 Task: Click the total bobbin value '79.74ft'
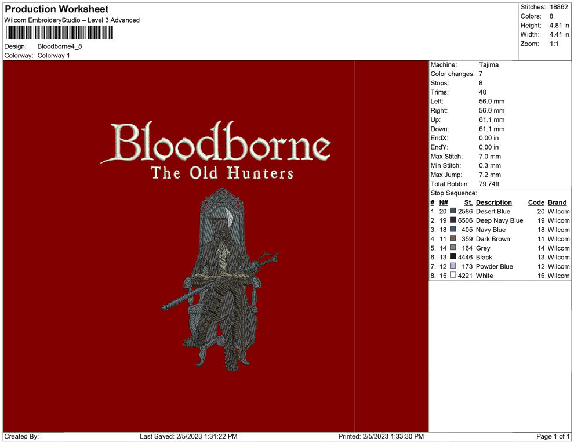489,184
